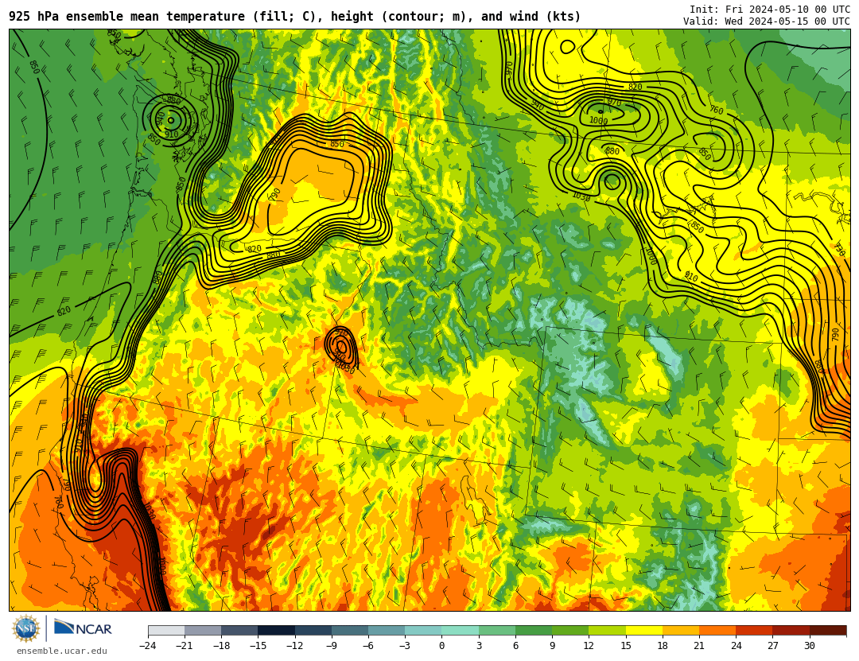Pick the 15 to 18 yellow swatch
859x661 pixels.
pyautogui.click(x=643, y=630)
